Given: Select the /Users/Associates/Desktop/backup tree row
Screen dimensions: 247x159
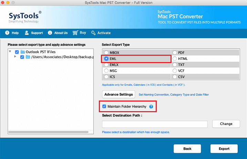Looking at the screenshot, I should click(51, 57).
